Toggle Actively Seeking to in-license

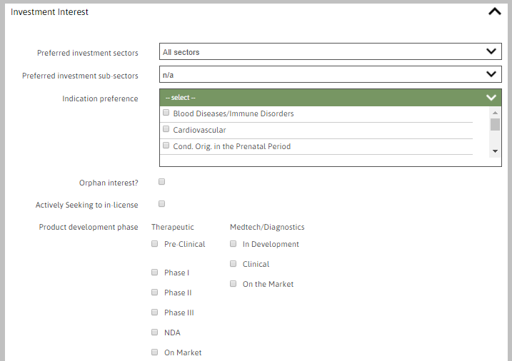[162, 204]
